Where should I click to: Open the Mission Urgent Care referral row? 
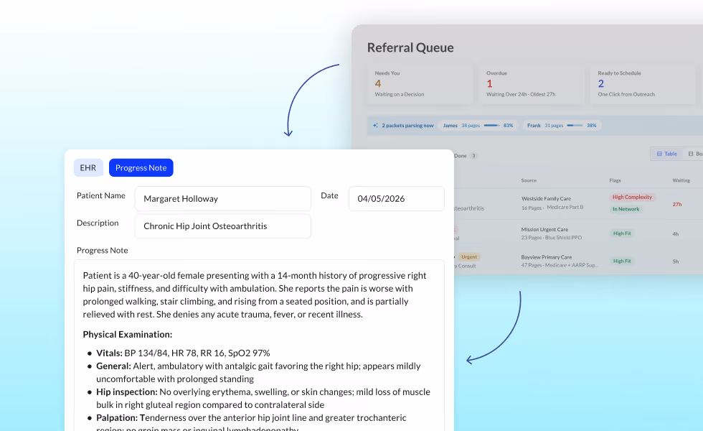pos(578,233)
